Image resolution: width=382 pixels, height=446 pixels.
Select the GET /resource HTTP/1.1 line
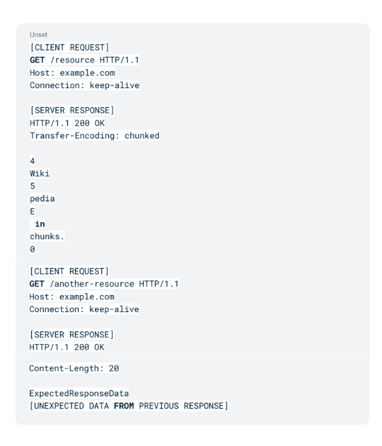[x=85, y=60]
